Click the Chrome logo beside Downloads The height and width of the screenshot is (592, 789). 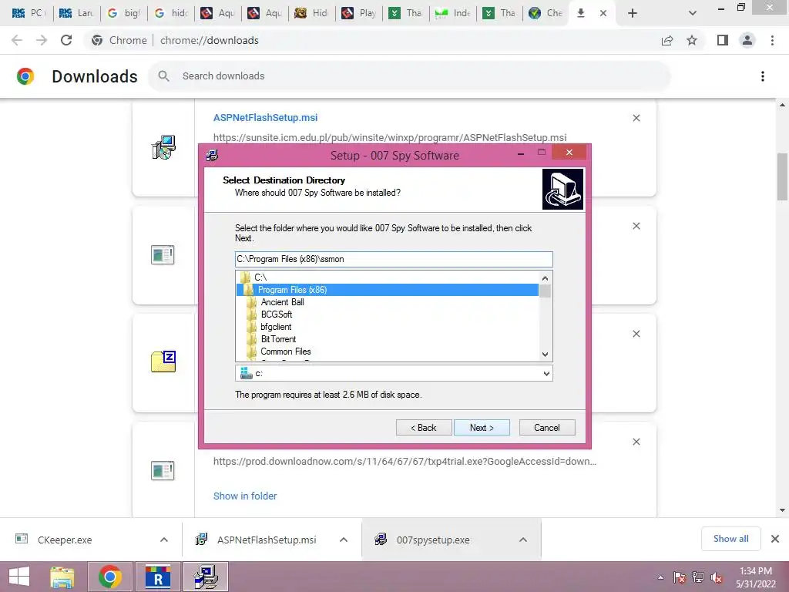(x=25, y=76)
